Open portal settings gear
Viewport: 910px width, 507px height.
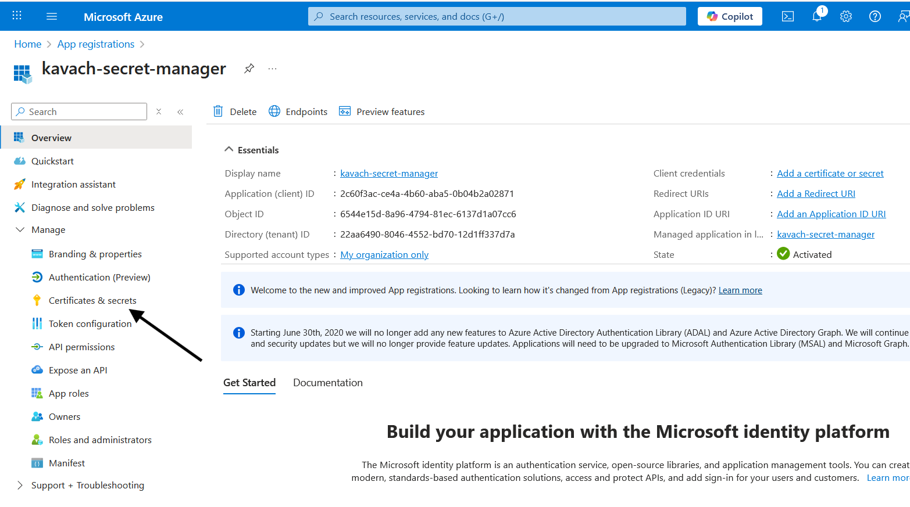[x=846, y=16]
